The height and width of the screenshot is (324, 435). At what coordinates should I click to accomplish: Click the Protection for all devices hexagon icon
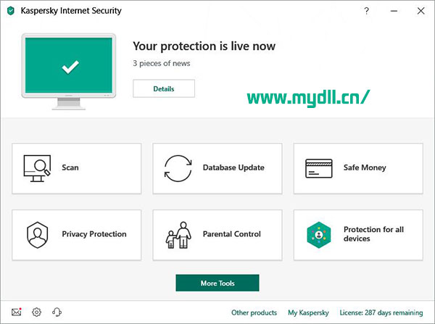coord(319,235)
